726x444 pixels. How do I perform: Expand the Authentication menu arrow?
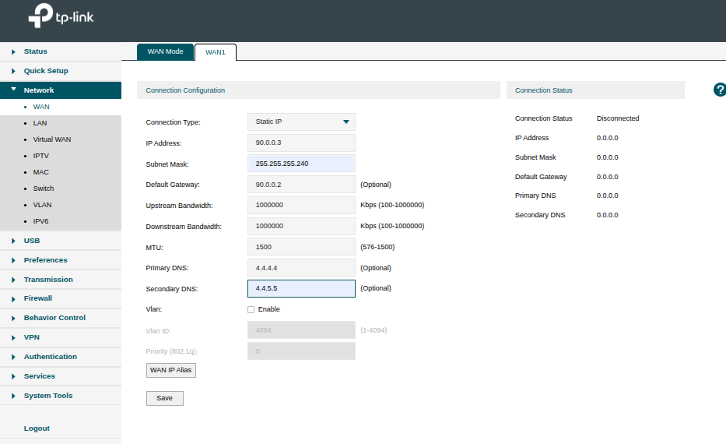point(13,358)
